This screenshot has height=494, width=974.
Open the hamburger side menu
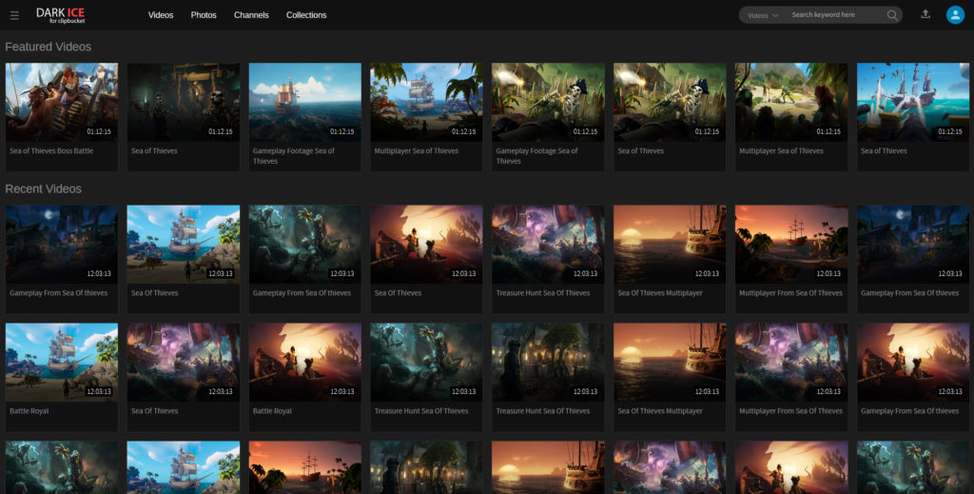[x=14, y=15]
